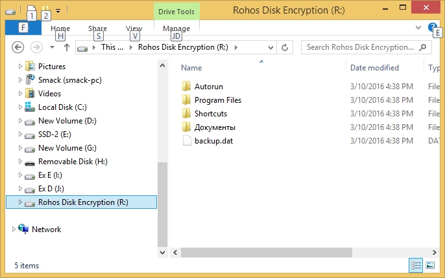Select Pictures in the navigation pane
The image size is (445, 278).
tap(52, 67)
